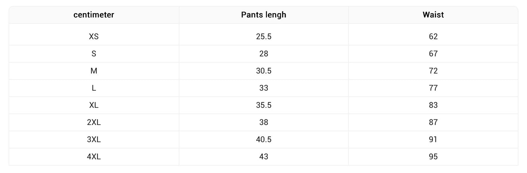Click the 'Pants lengh' column header
This screenshot has width=527, height=173.
click(263, 15)
